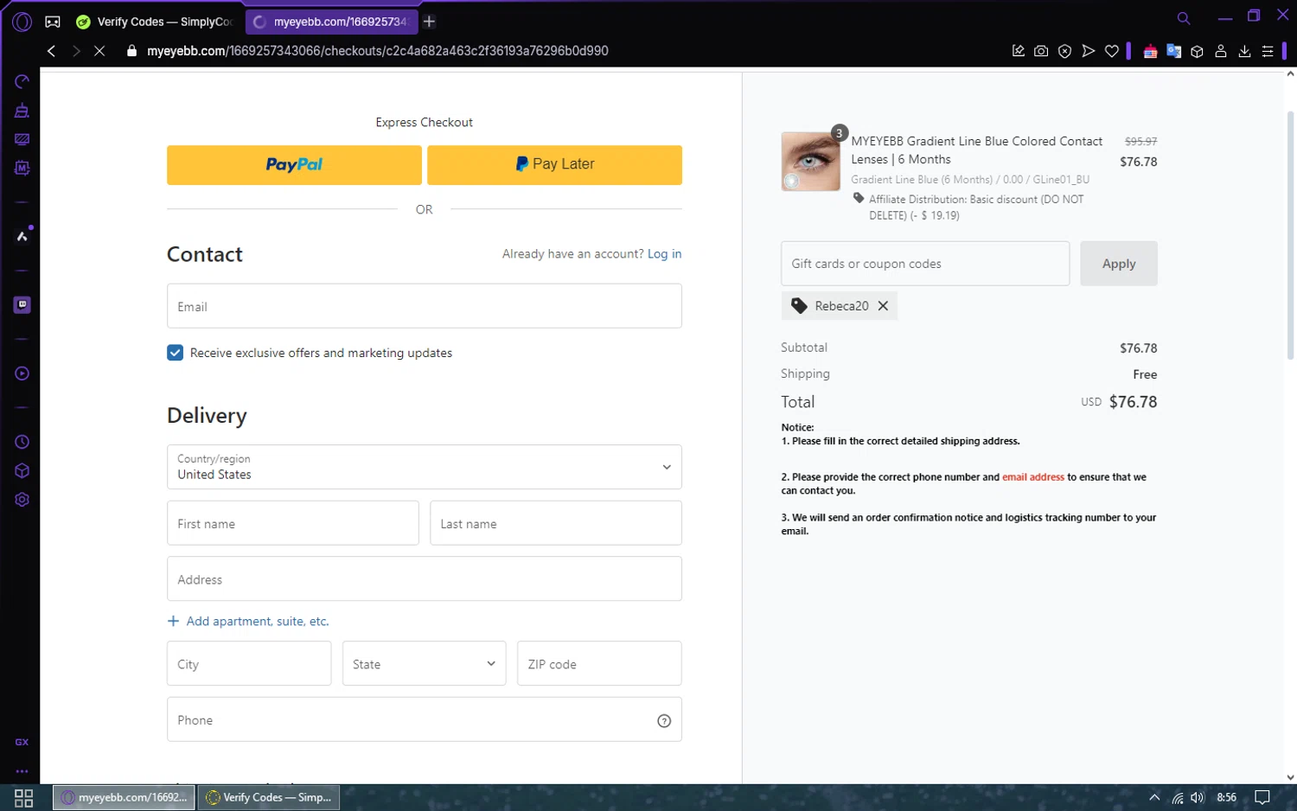This screenshot has width=1297, height=811.
Task: Go back with the browser back arrow
Action: [52, 51]
